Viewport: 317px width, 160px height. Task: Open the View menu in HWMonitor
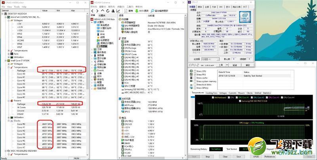click(x=10, y=7)
